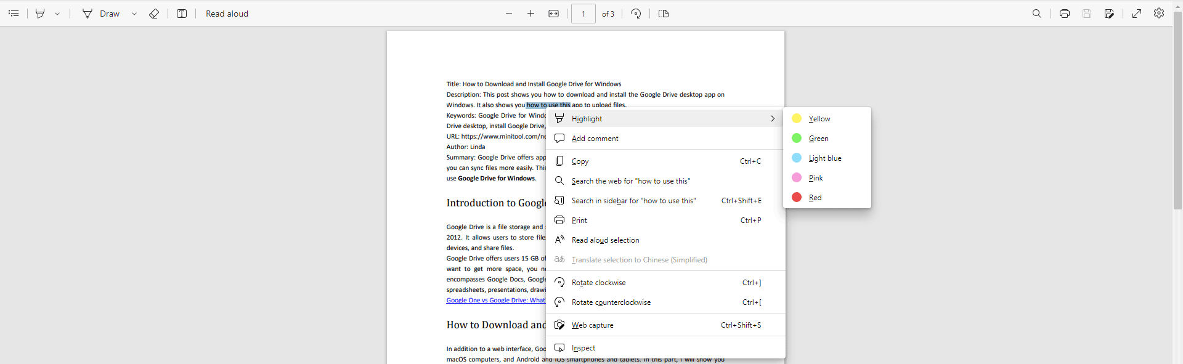Expand the Highlight submenu chevron
Screen dimensions: 1183x364
773,119
